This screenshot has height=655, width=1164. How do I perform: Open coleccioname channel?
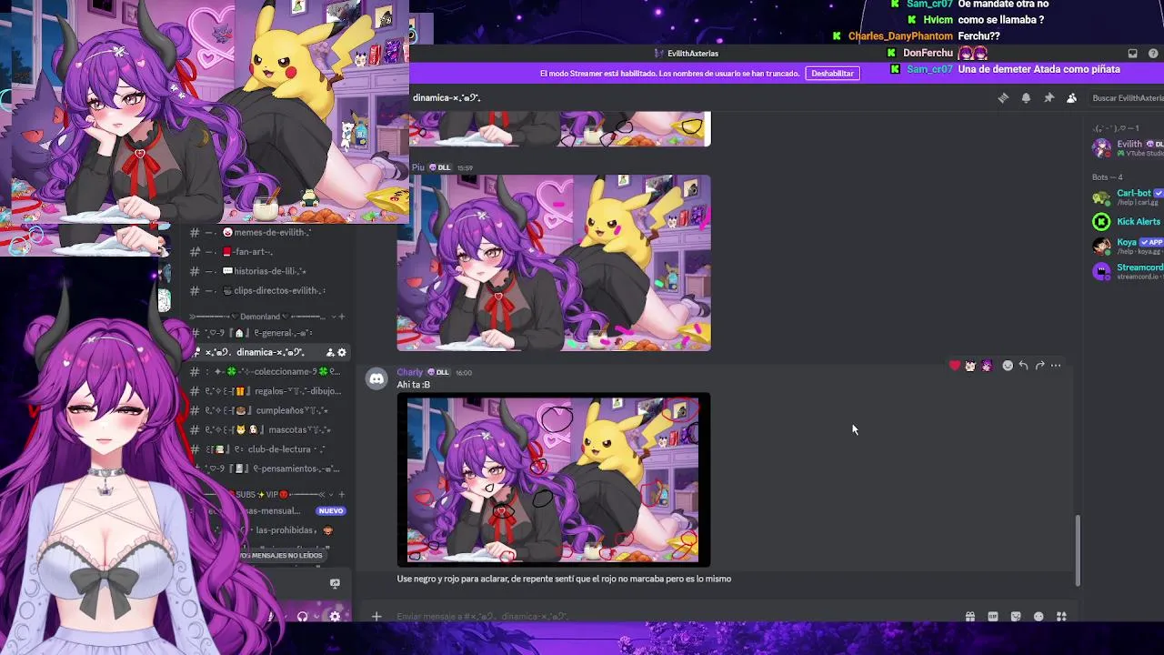point(264,371)
